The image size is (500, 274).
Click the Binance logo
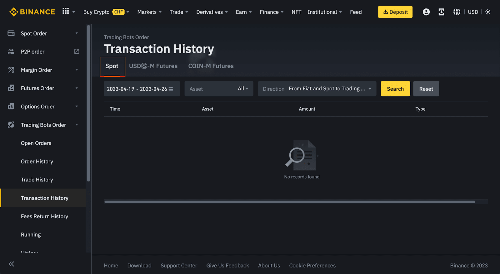(x=32, y=12)
